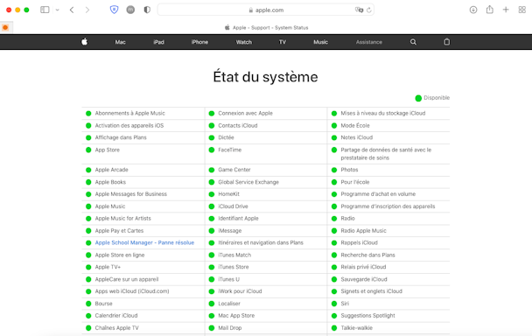Click the green dot next to App Store
Viewport: 532px width, 336px height.
88,150
